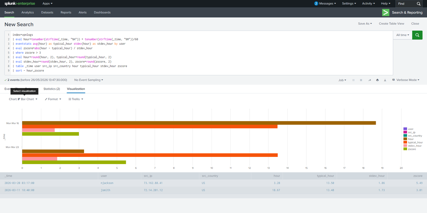Share the search job
The image size is (427, 213).
click(x=370, y=80)
